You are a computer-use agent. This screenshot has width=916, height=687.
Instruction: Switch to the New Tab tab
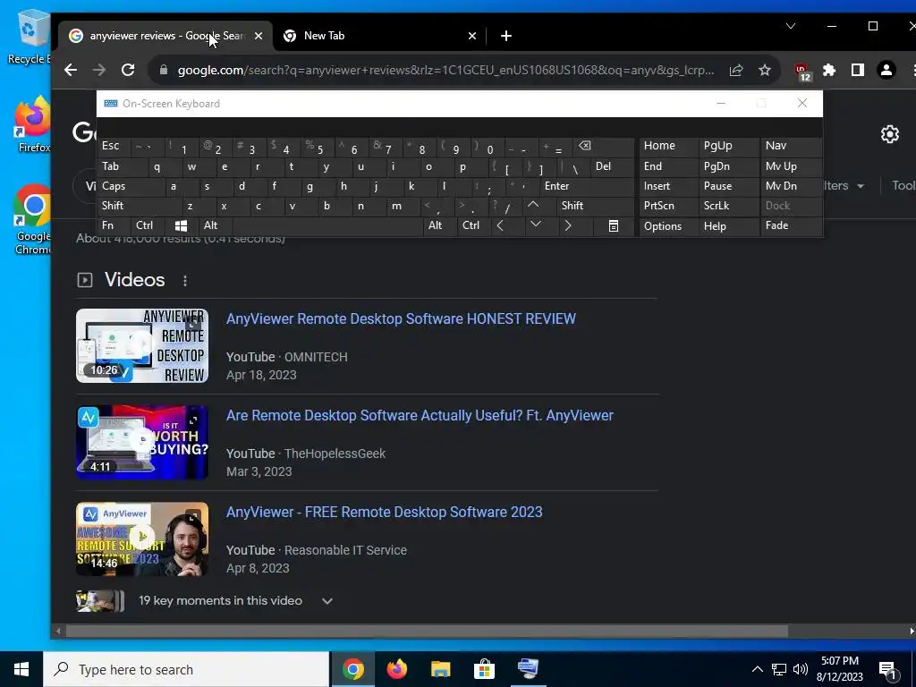[379, 36]
